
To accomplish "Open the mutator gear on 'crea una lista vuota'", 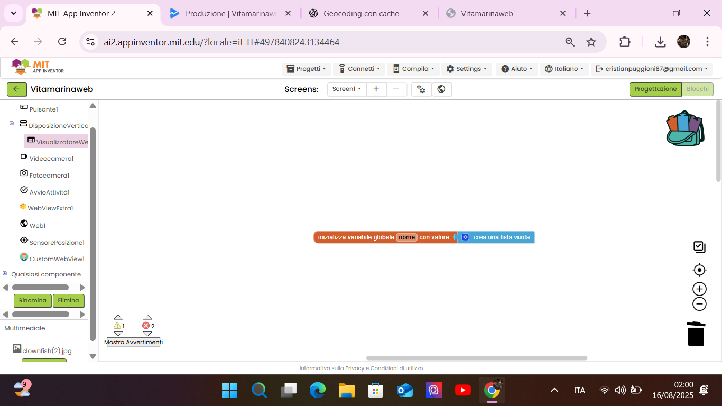I will click(x=465, y=237).
